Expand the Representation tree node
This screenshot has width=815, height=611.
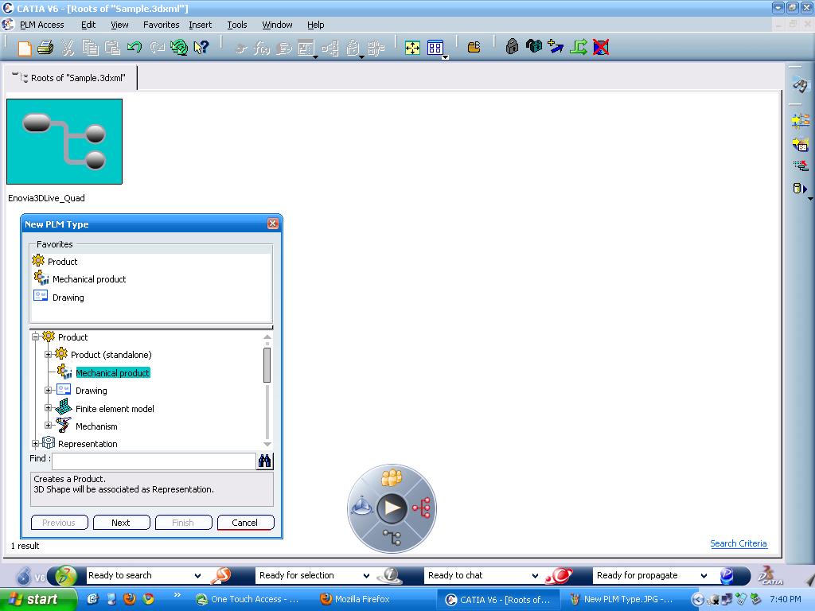[x=35, y=443]
